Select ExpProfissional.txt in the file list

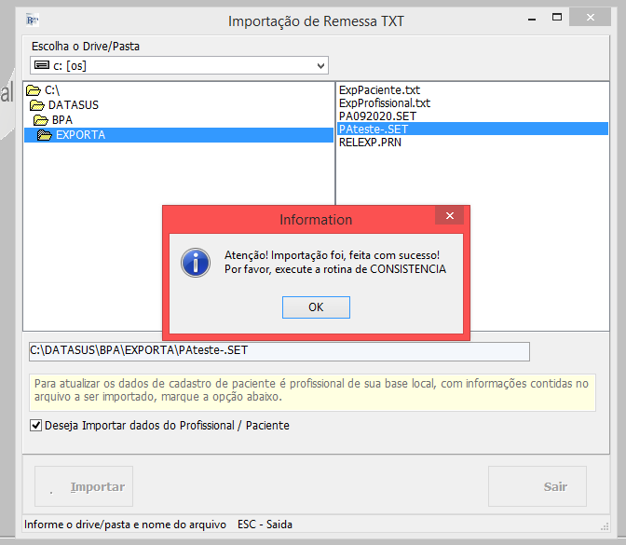(x=385, y=103)
